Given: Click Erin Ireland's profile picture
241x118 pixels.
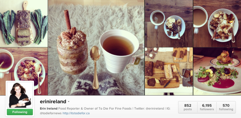Looking at the screenshot, I should (x=20, y=95).
